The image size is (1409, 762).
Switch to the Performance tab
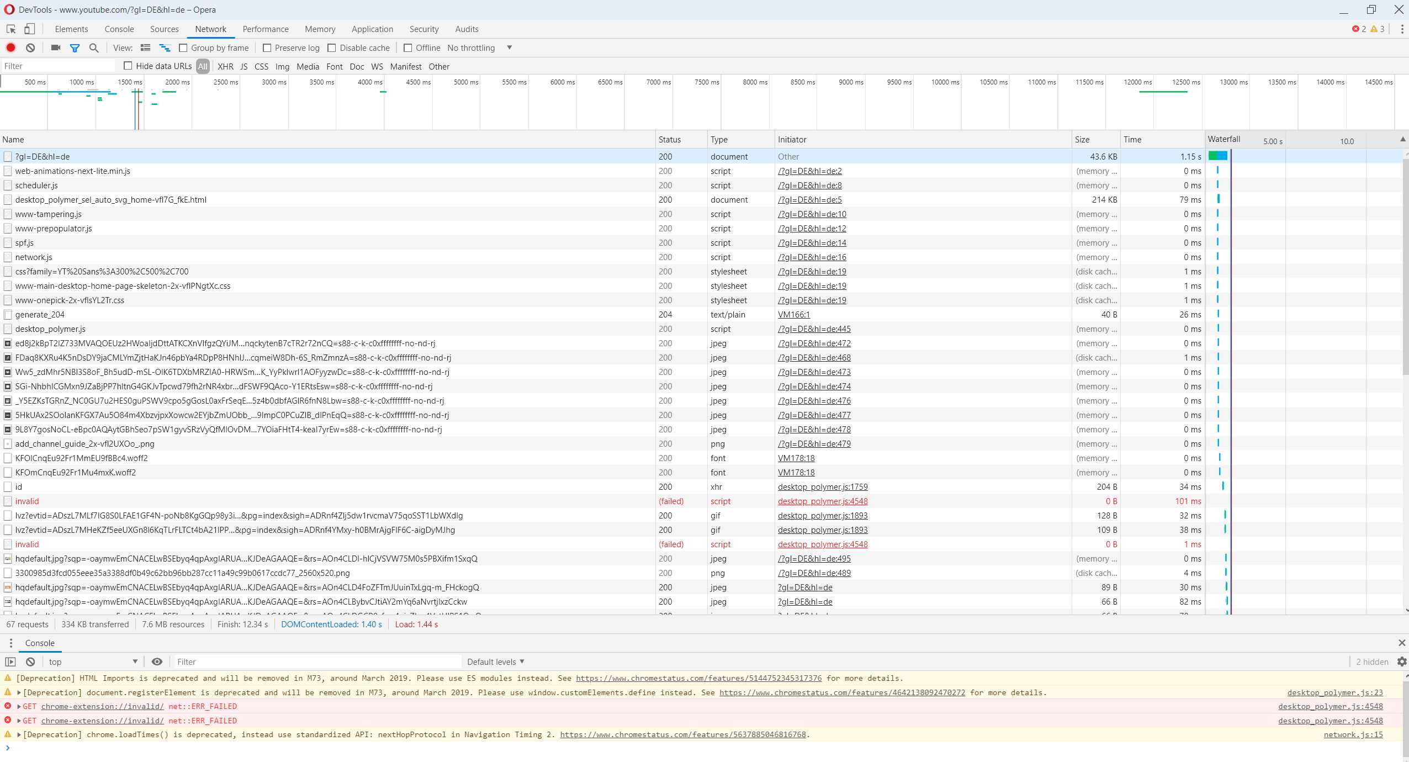(x=266, y=29)
